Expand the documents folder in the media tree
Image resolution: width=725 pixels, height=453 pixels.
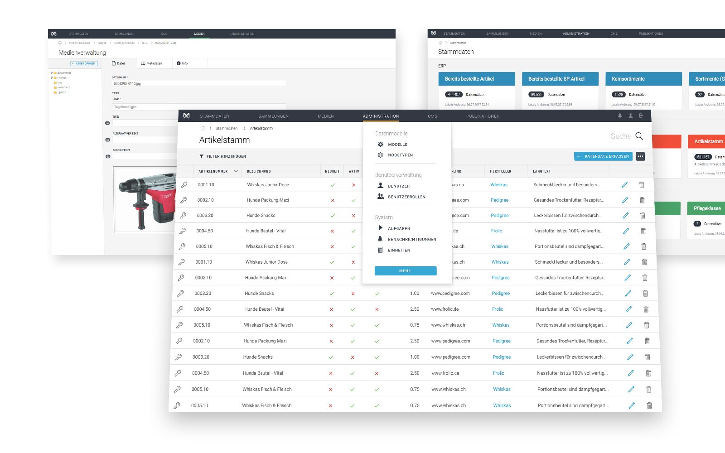[52, 72]
